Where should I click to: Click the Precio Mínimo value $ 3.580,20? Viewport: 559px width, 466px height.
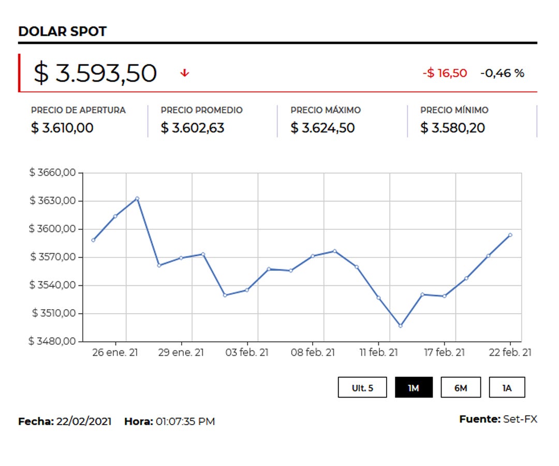tap(452, 128)
